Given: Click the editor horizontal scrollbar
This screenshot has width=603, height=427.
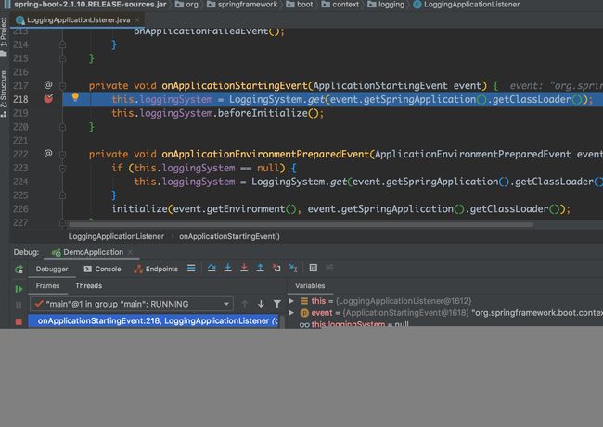Looking at the screenshot, I should click(x=301, y=225).
